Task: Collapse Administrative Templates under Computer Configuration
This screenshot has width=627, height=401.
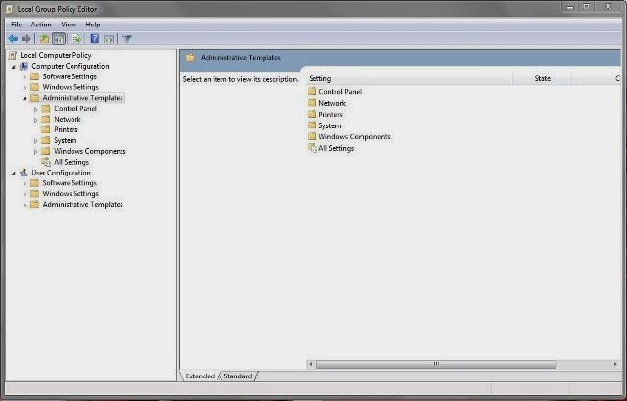Action: tap(24, 98)
